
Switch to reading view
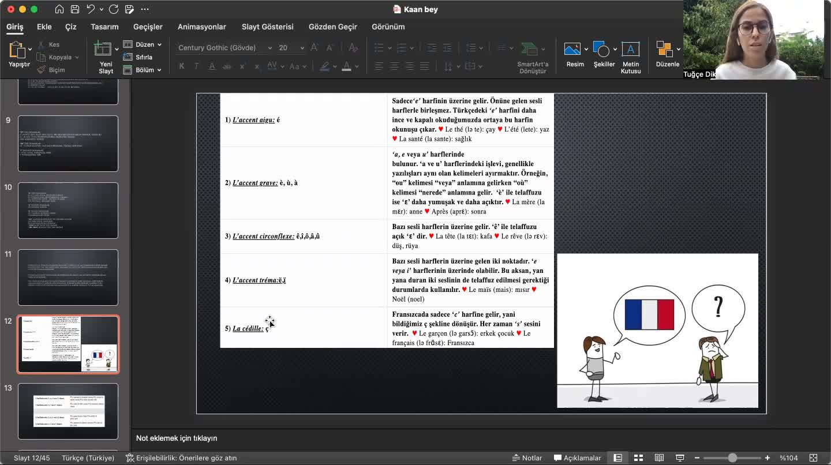click(659, 458)
